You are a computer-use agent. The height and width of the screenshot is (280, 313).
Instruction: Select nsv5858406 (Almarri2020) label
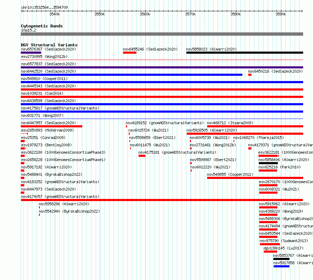(x=284, y=160)
